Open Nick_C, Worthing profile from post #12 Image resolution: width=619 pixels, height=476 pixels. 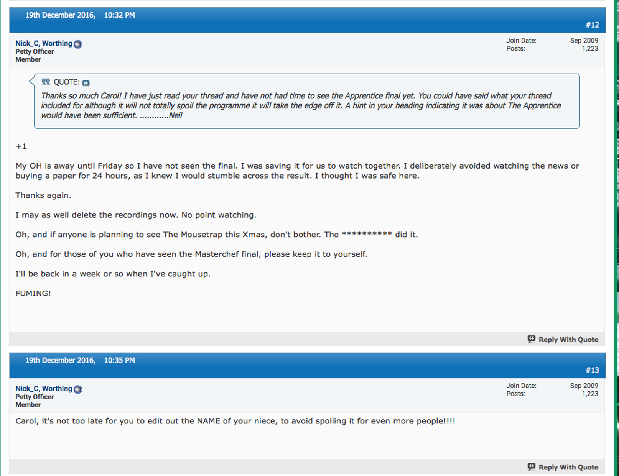tap(44, 43)
